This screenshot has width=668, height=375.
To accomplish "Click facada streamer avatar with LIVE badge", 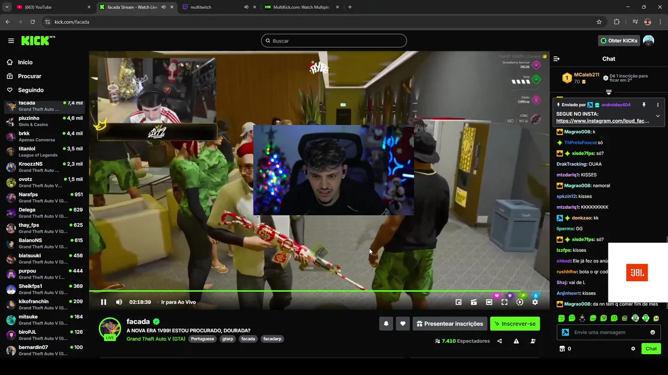I will (110, 329).
